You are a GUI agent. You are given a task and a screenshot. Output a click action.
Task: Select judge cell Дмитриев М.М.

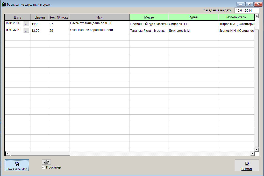[x=193, y=30]
